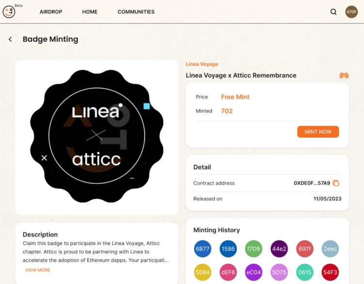Open the AIRDROP menu item

[51, 12]
